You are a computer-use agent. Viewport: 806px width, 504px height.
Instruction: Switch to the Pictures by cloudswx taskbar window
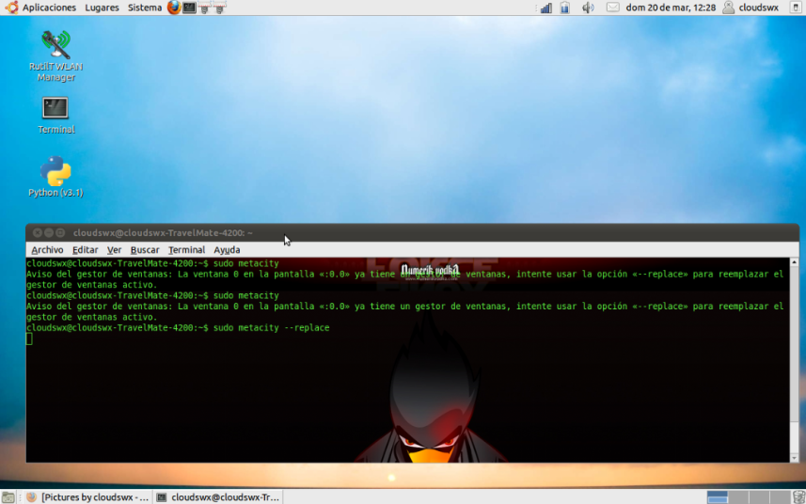coord(87,496)
